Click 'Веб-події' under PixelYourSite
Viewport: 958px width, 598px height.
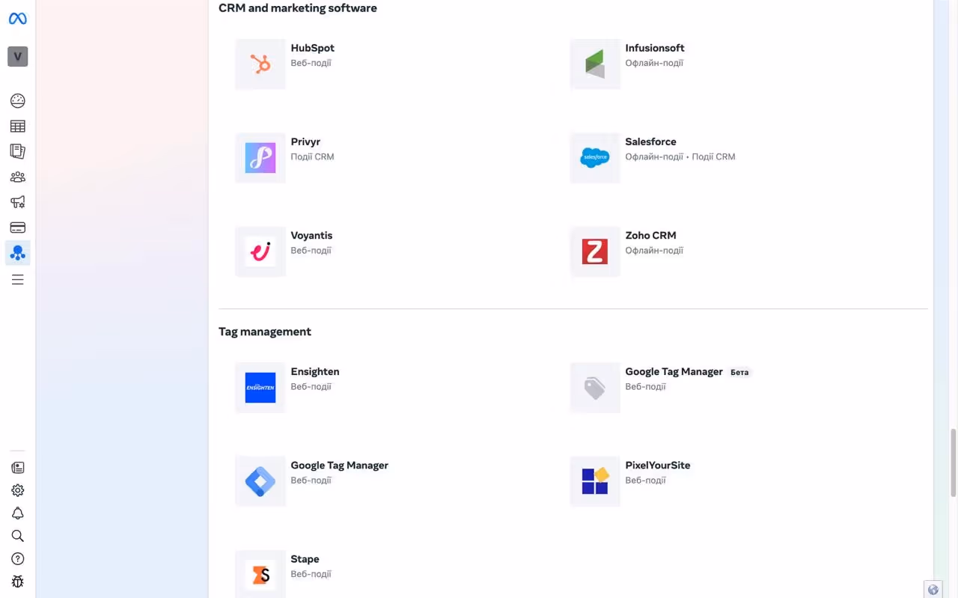tap(645, 480)
